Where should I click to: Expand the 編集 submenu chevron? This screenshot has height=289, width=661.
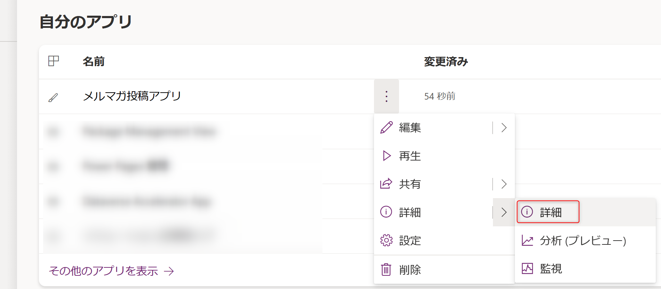504,127
